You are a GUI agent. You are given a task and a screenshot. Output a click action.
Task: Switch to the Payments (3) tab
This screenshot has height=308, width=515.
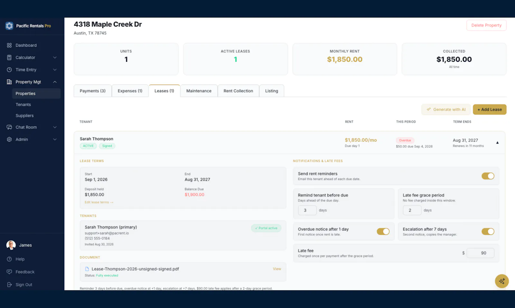tap(93, 91)
